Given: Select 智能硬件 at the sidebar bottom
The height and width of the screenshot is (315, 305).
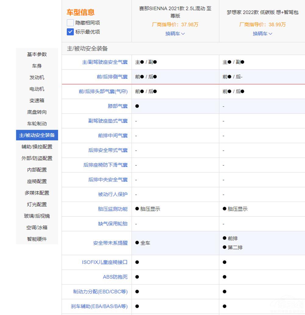Looking at the screenshot, I should point(37,239).
